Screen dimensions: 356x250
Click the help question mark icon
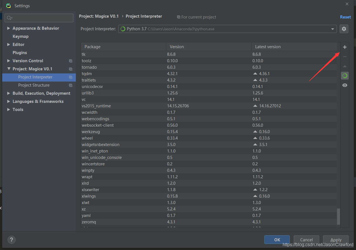(11, 240)
